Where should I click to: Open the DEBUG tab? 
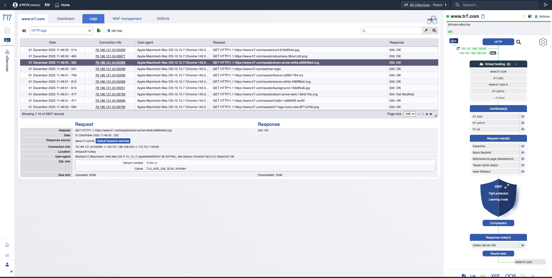pyautogui.click(x=163, y=19)
